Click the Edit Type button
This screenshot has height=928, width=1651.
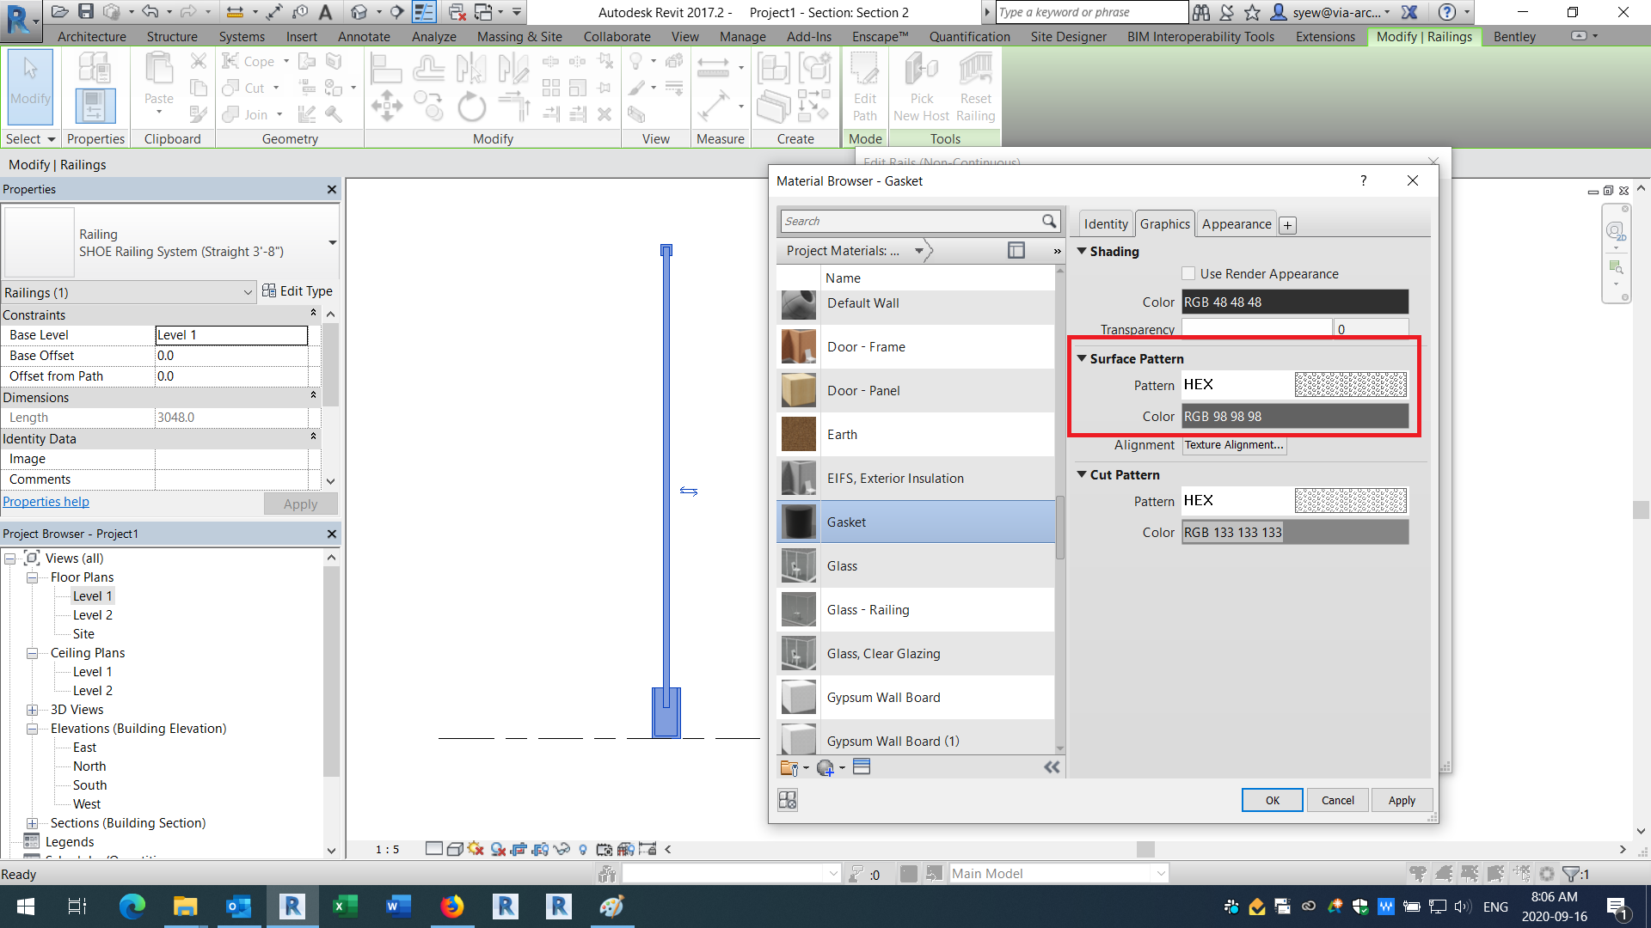tap(298, 291)
